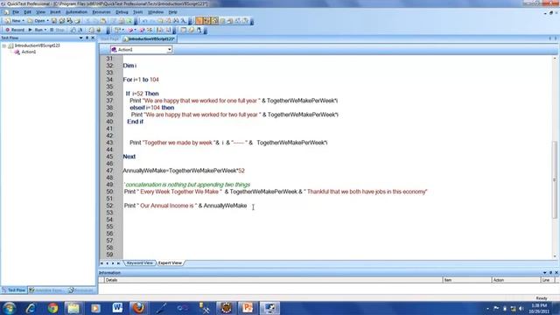Open the Debug menu
The height and width of the screenshot is (315, 560).
click(x=122, y=12)
